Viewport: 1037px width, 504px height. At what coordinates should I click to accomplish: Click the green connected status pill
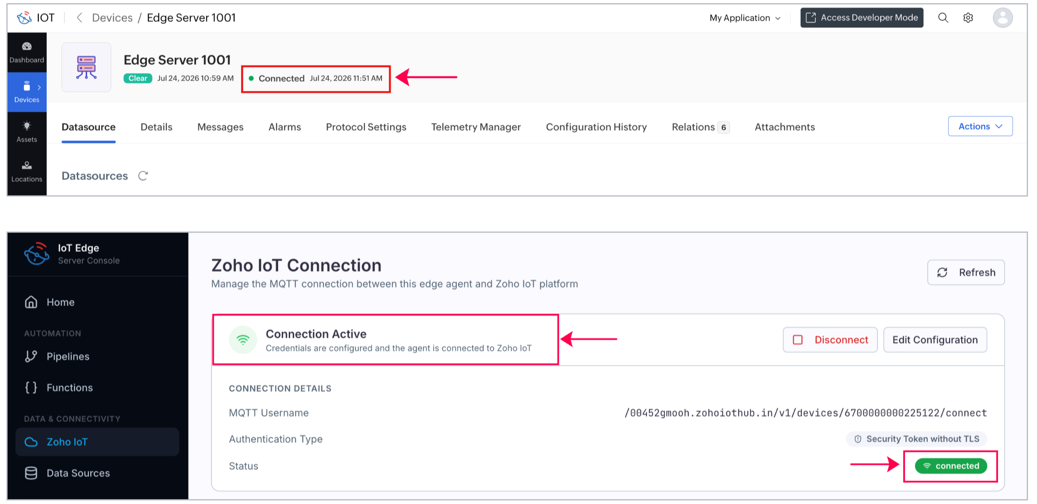[x=951, y=466]
